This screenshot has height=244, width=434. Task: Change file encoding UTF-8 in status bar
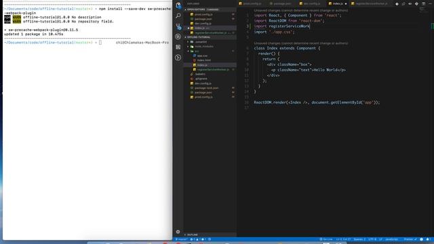point(372,239)
